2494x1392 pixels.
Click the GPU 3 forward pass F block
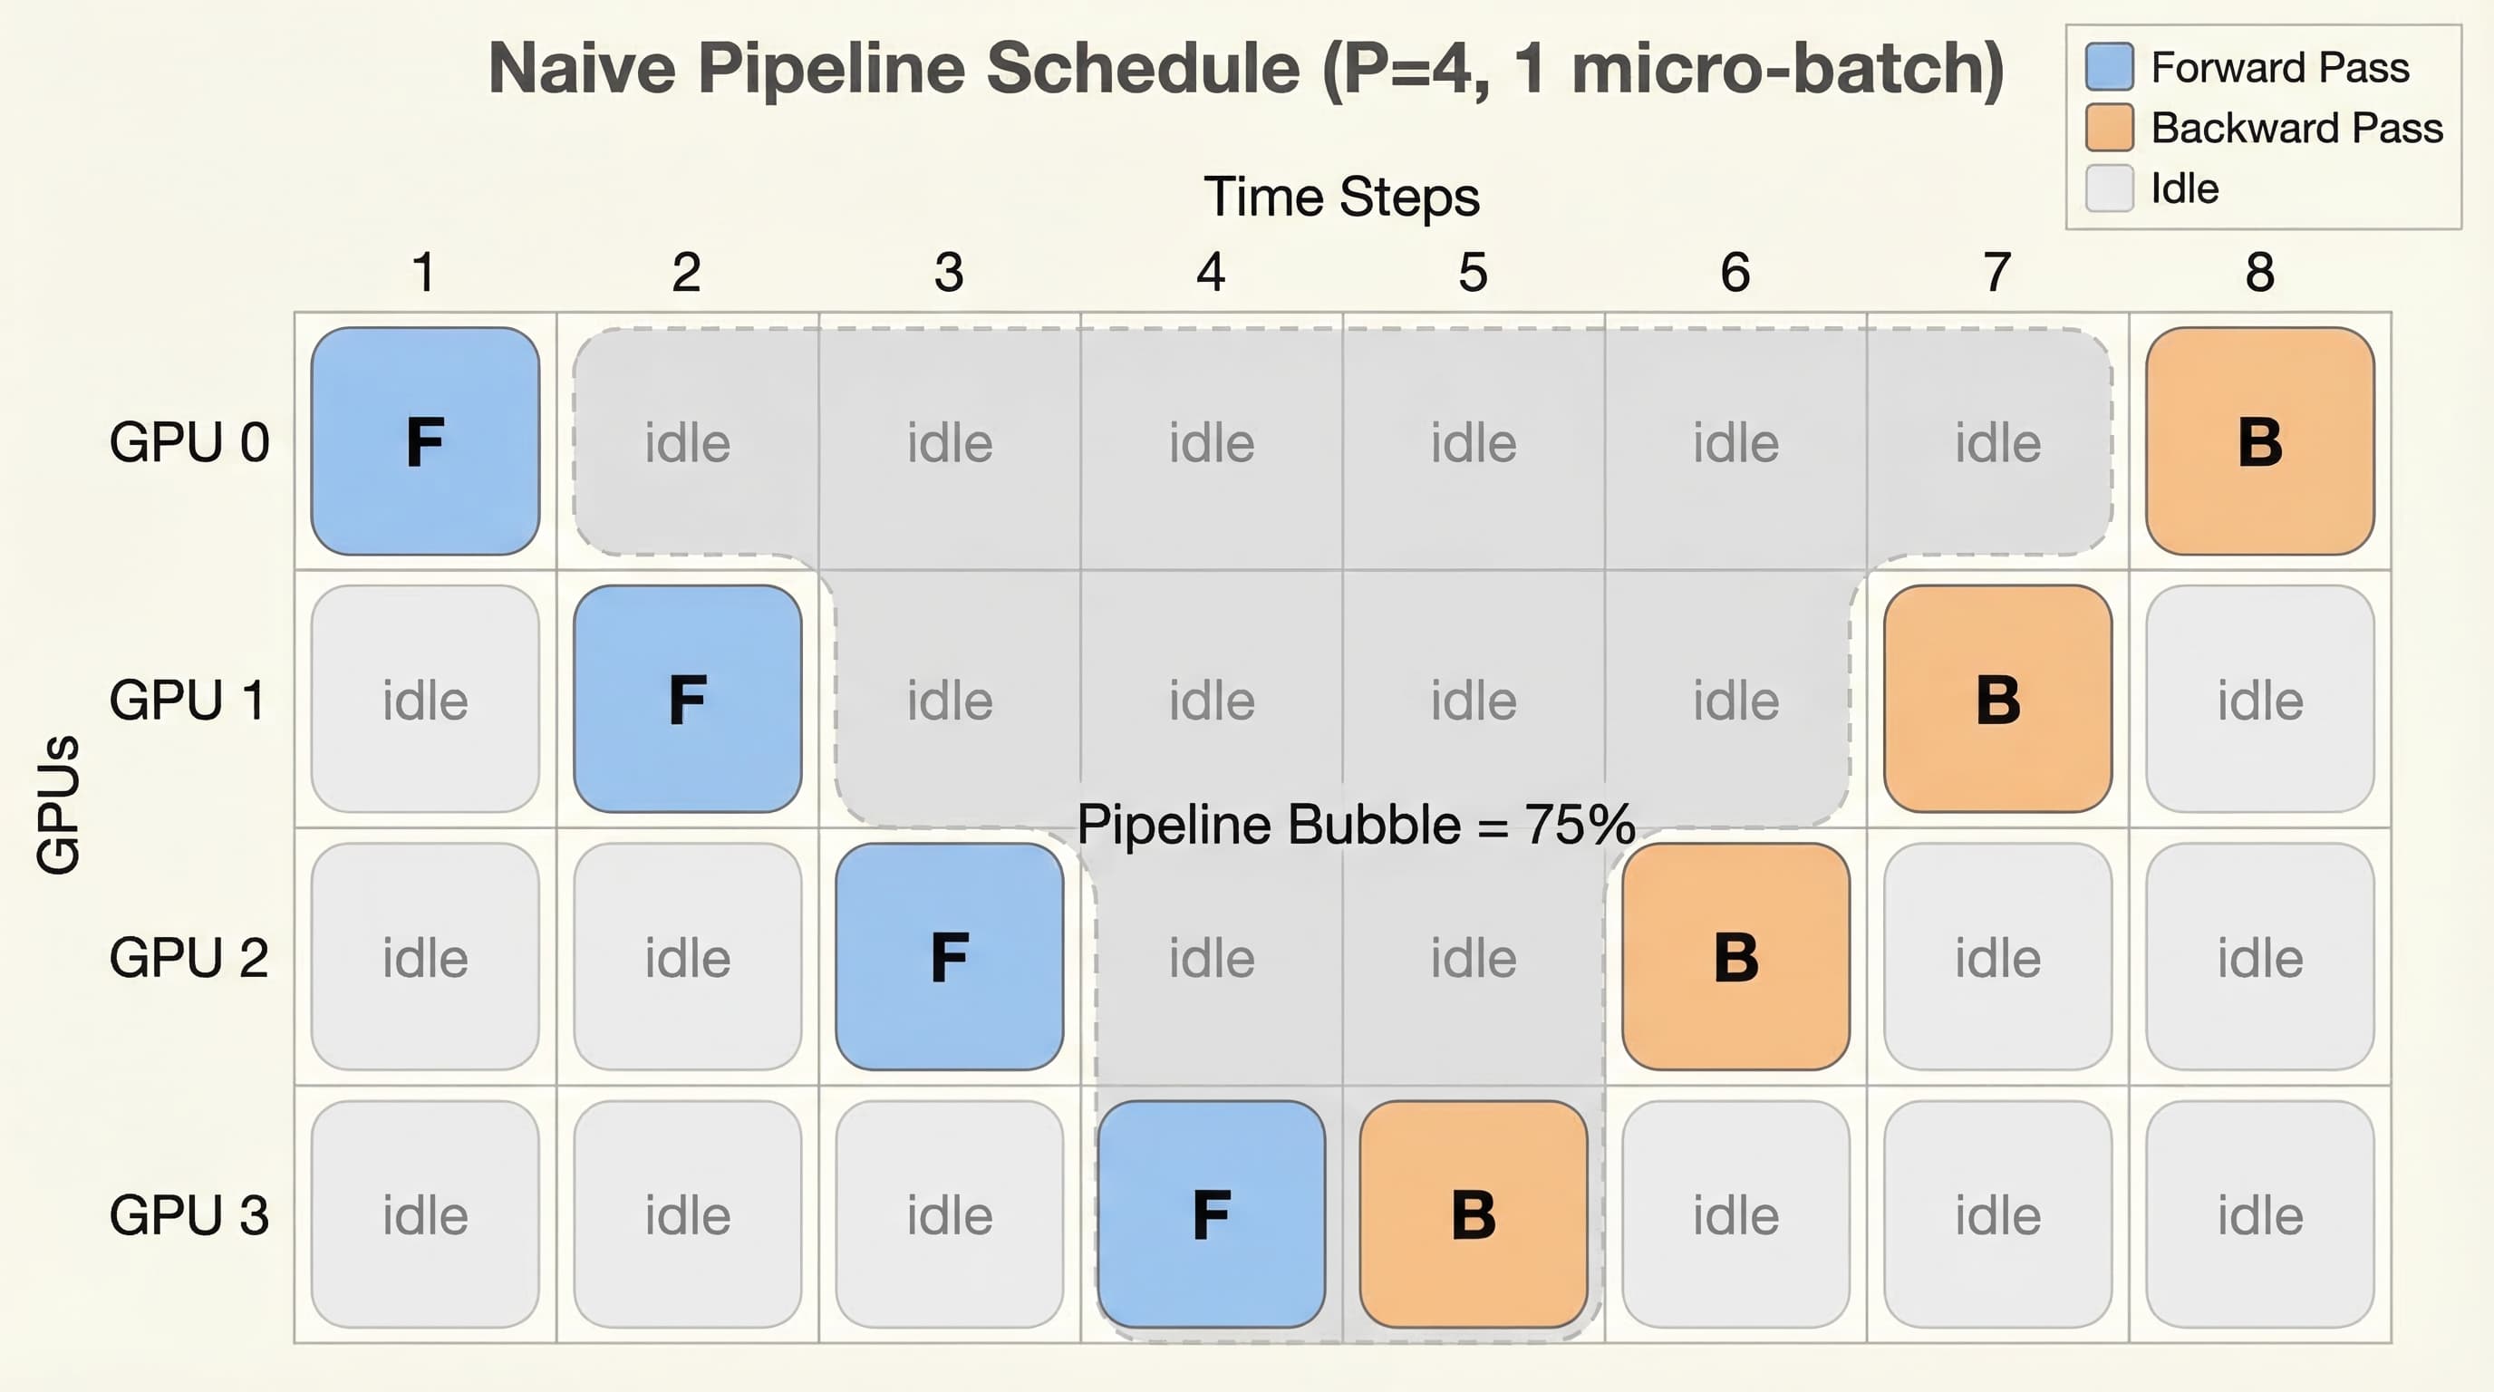(1211, 1213)
